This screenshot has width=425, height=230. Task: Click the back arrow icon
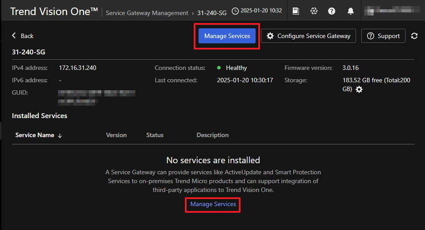pyautogui.click(x=14, y=36)
